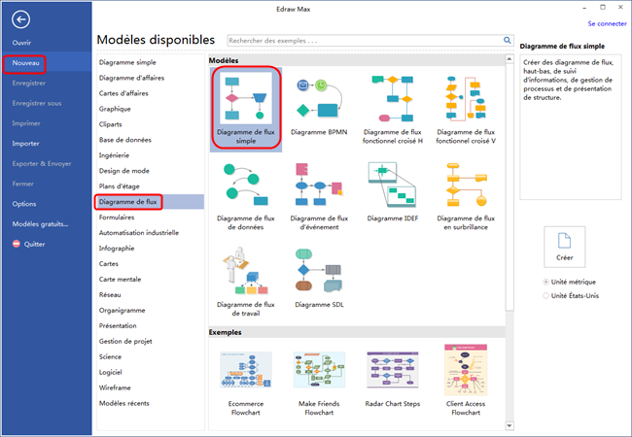This screenshot has height=437, width=632.
Task: Select the Cartes d'affaires category
Action: tap(123, 93)
